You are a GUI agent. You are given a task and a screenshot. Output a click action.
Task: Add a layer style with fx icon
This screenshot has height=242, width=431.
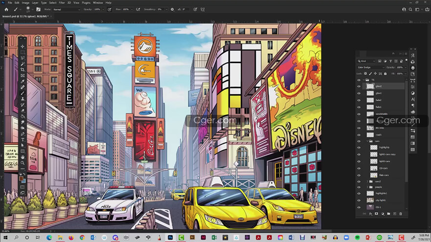pyautogui.click(x=371, y=214)
